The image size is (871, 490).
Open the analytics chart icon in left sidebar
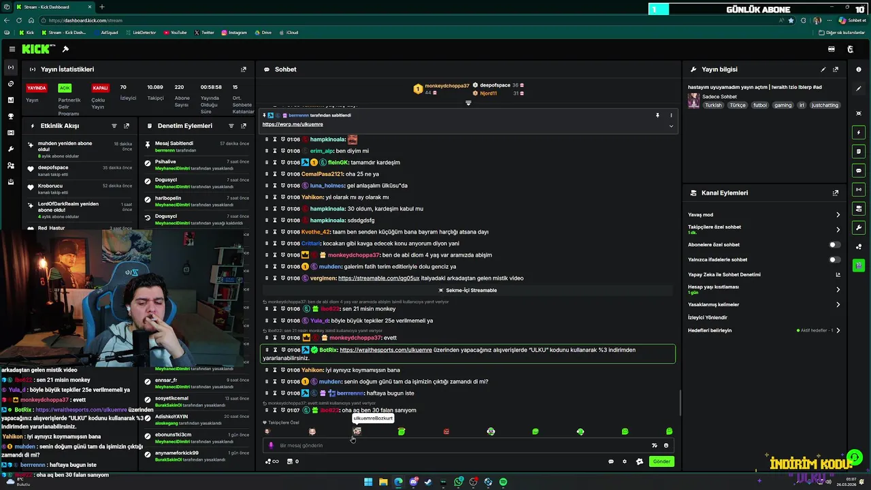[x=11, y=100]
